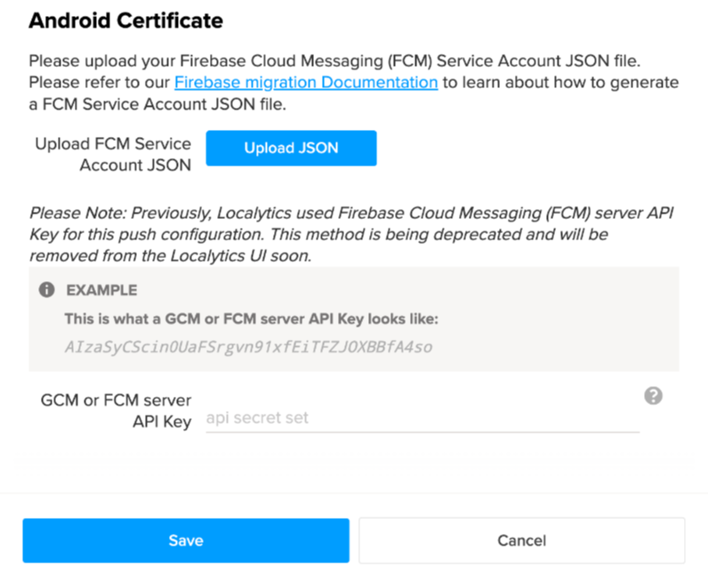This screenshot has width=708, height=566.
Task: Cancel the certificate dialog
Action: pos(521,540)
